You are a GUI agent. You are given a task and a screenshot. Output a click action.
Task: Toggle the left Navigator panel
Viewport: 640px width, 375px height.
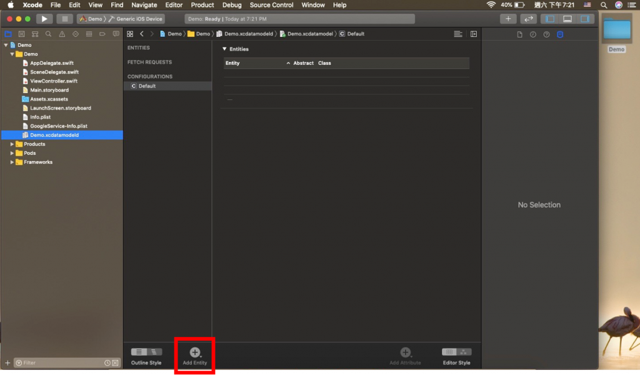click(550, 19)
